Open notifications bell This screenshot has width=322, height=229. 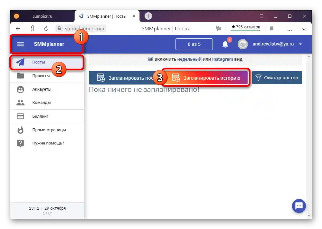coord(225,44)
